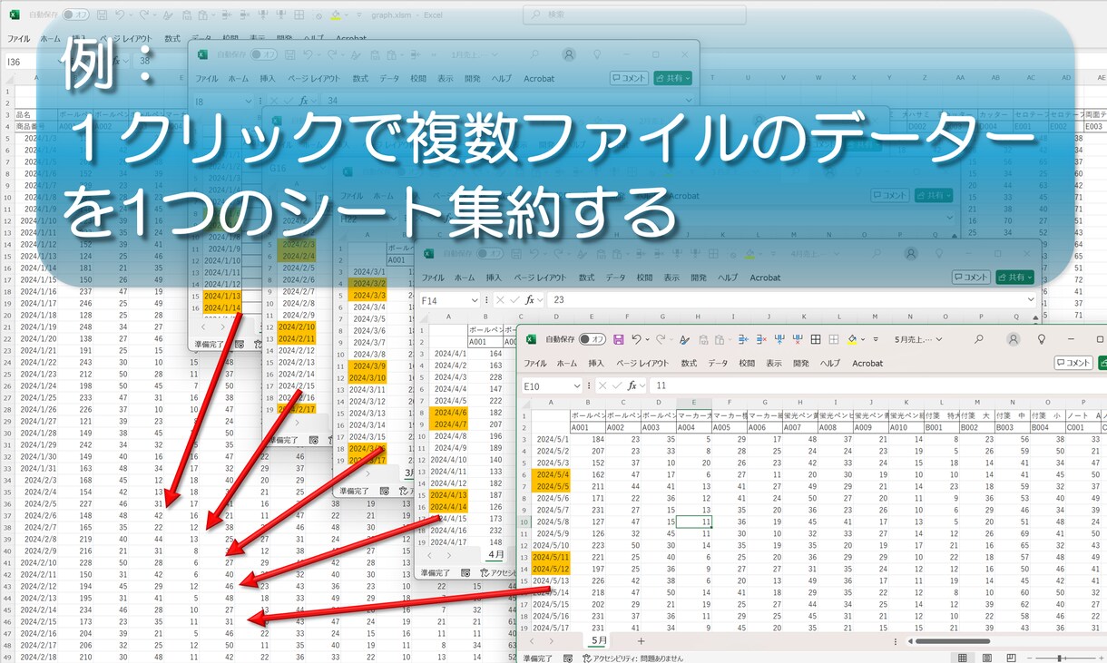Click the 検索 search box in graph.xlsm window
The width and height of the screenshot is (1107, 663).
(x=635, y=15)
